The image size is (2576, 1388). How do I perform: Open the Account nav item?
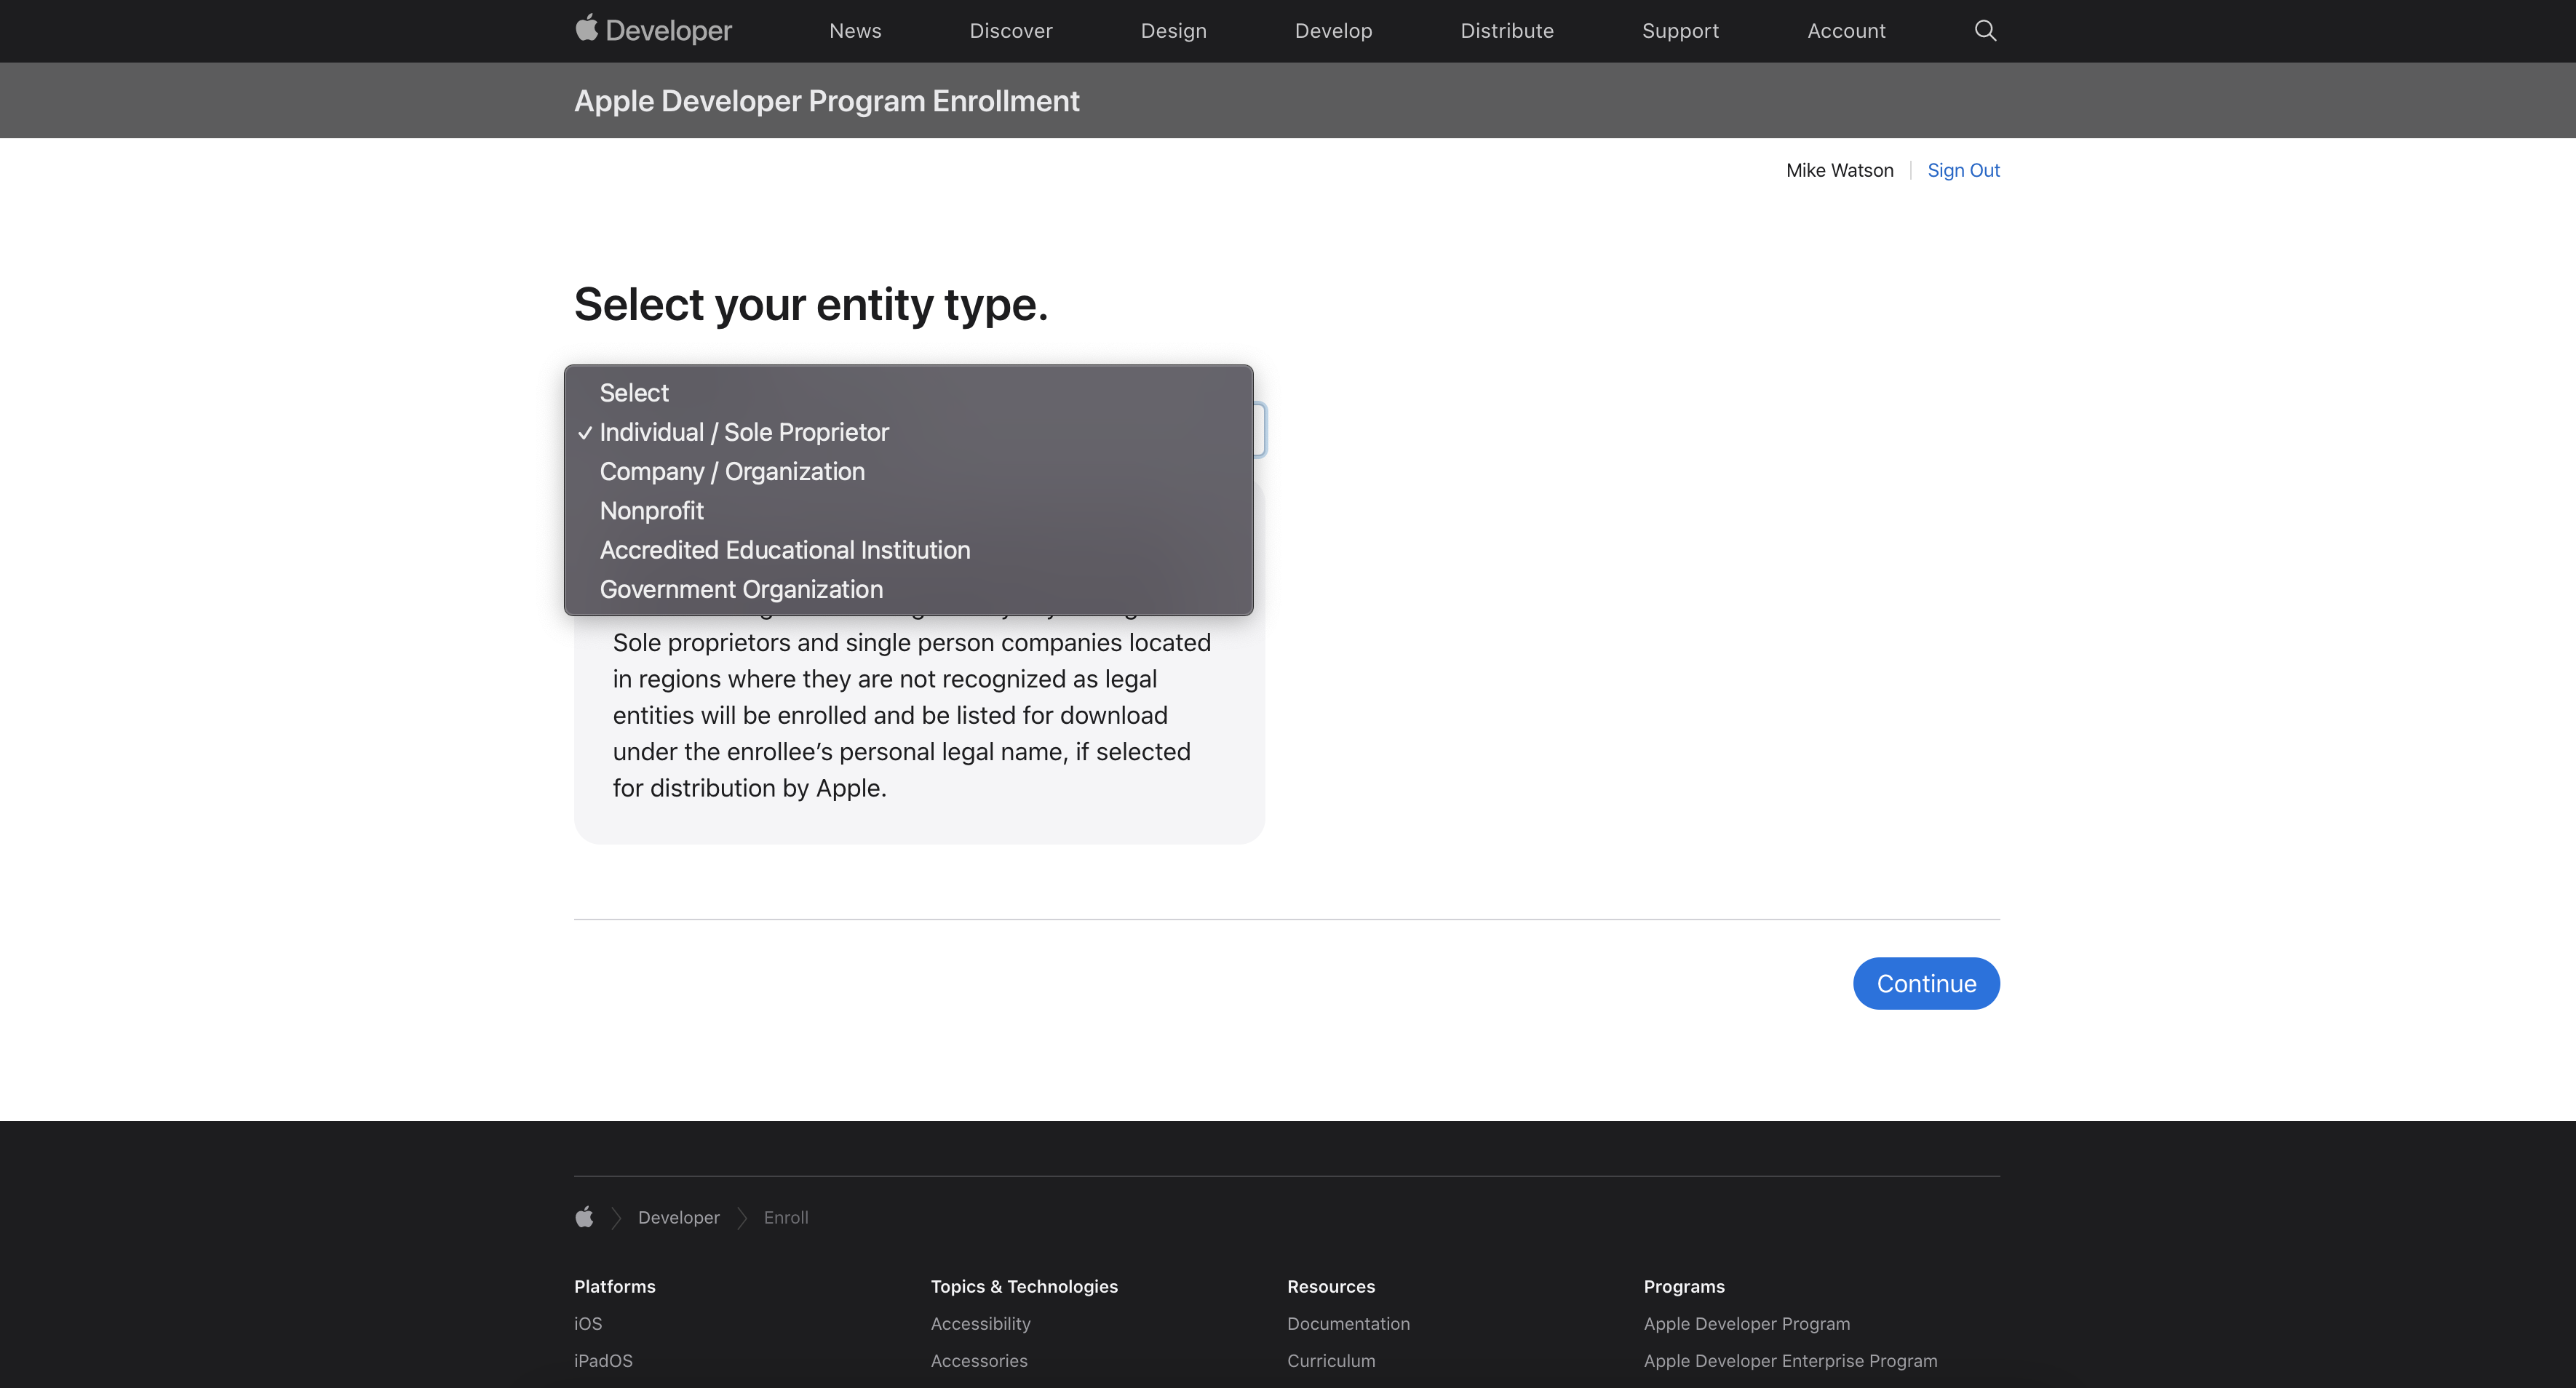(x=1846, y=31)
